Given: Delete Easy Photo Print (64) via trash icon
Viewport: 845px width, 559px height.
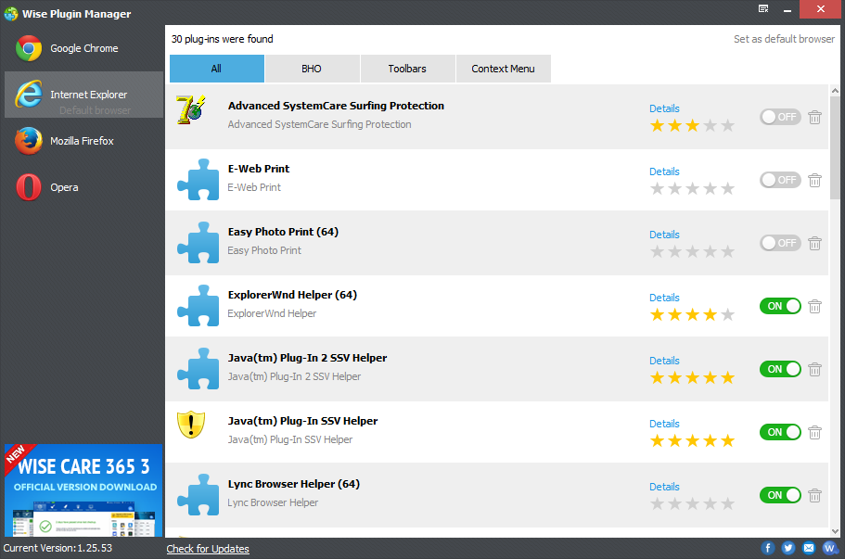Looking at the screenshot, I should pos(814,243).
